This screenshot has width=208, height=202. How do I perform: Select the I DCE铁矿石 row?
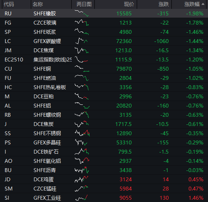tap(104, 152)
